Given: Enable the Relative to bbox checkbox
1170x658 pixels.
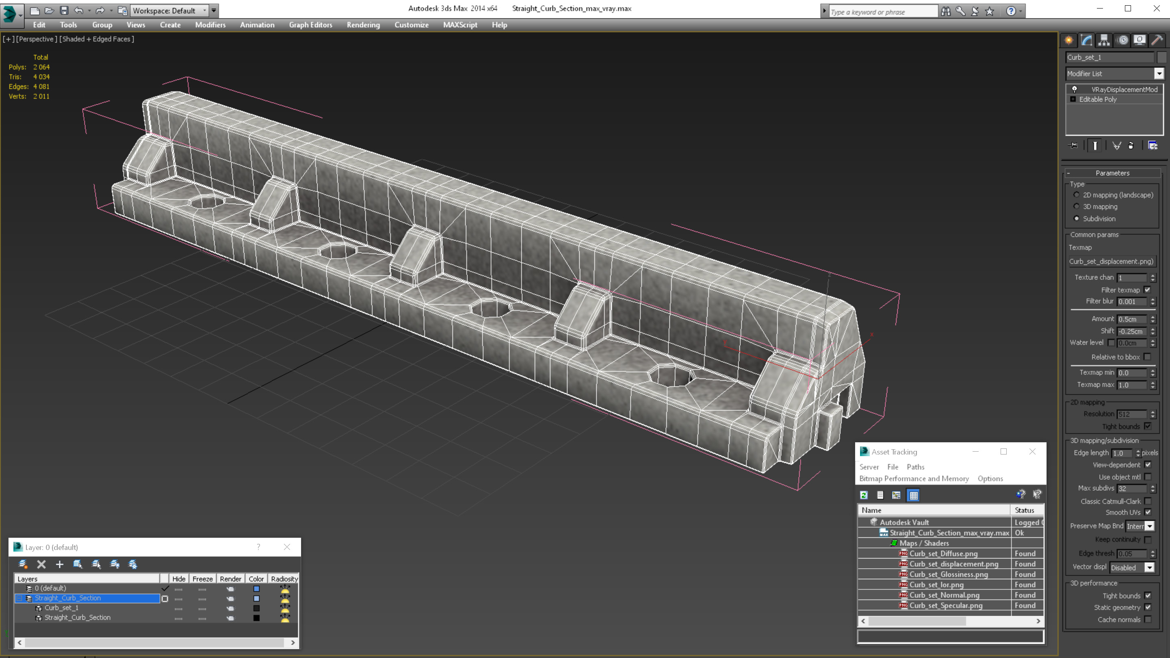Looking at the screenshot, I should [x=1147, y=357].
